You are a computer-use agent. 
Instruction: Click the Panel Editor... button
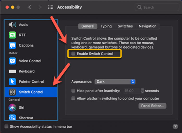(152, 106)
